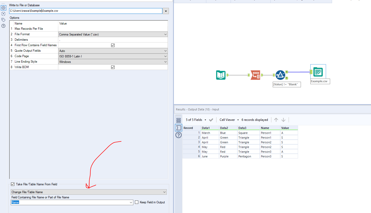Click the annotation tag icon in left sidebar

coord(3,20)
